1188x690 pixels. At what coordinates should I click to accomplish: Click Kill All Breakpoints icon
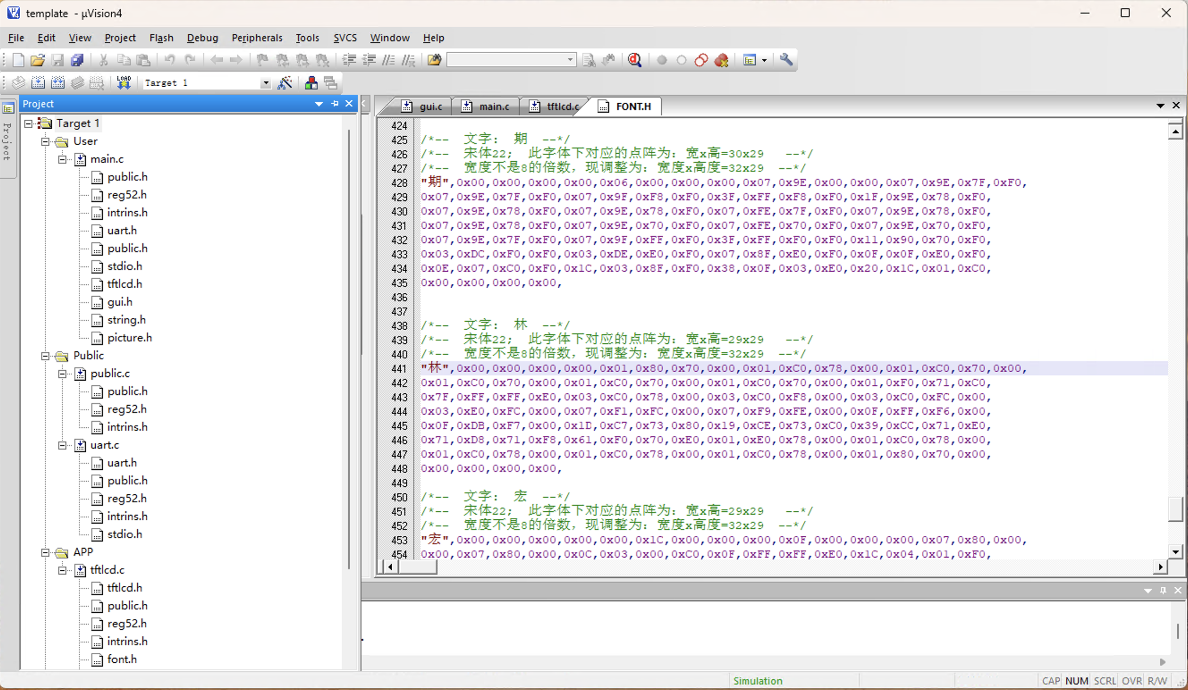tap(721, 60)
